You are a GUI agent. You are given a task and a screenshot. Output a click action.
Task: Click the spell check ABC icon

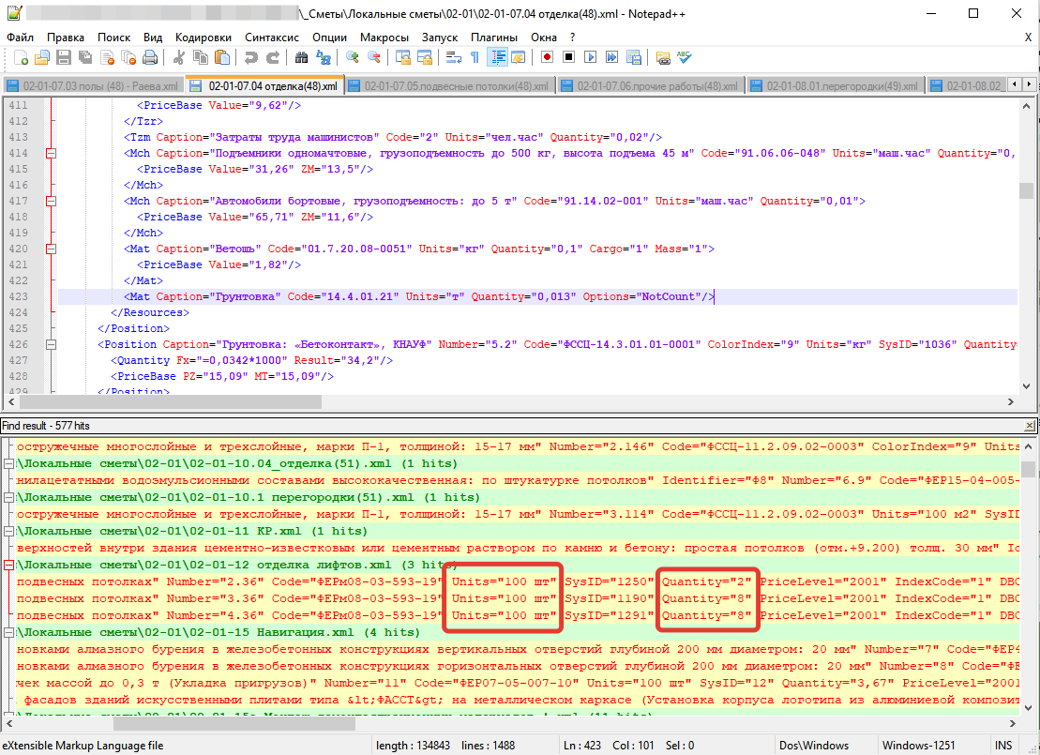(685, 58)
